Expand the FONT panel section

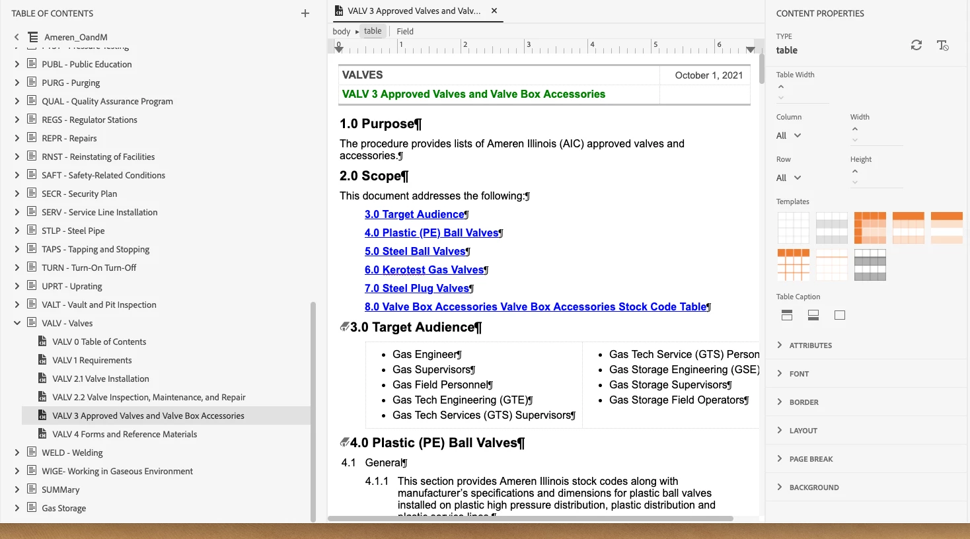[x=780, y=373]
